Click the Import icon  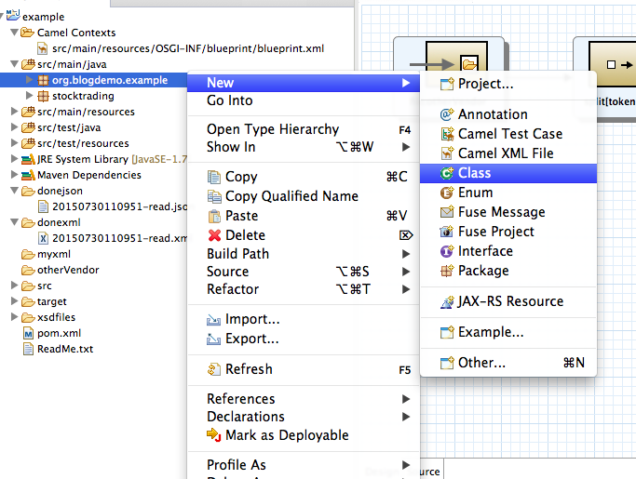tap(214, 320)
